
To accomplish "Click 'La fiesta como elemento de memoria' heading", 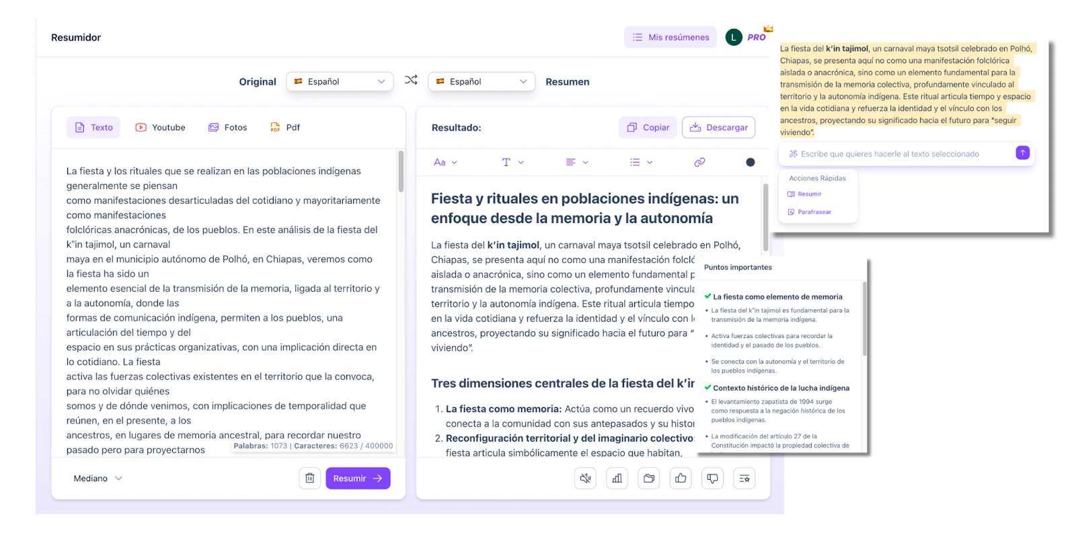I will click(777, 296).
